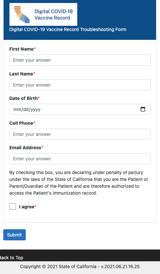Focus the Last Name input field
Screen dimensions: 160x274
tap(80, 85)
